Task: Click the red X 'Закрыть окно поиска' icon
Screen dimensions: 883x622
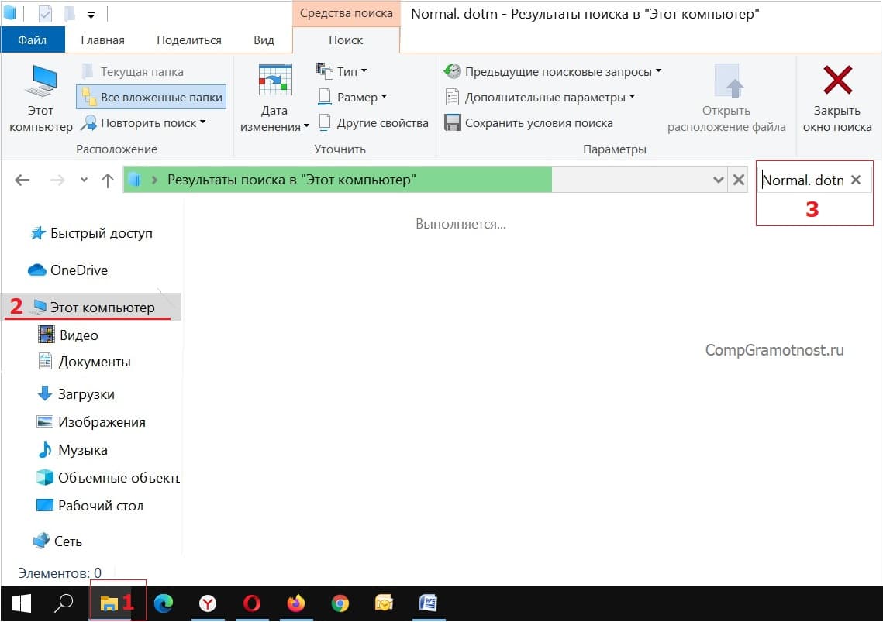Action: click(837, 81)
